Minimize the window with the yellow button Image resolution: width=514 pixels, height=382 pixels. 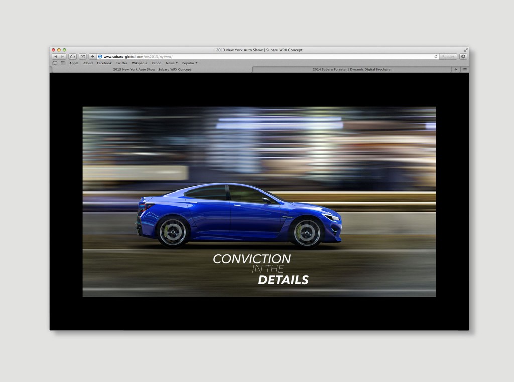pos(59,50)
